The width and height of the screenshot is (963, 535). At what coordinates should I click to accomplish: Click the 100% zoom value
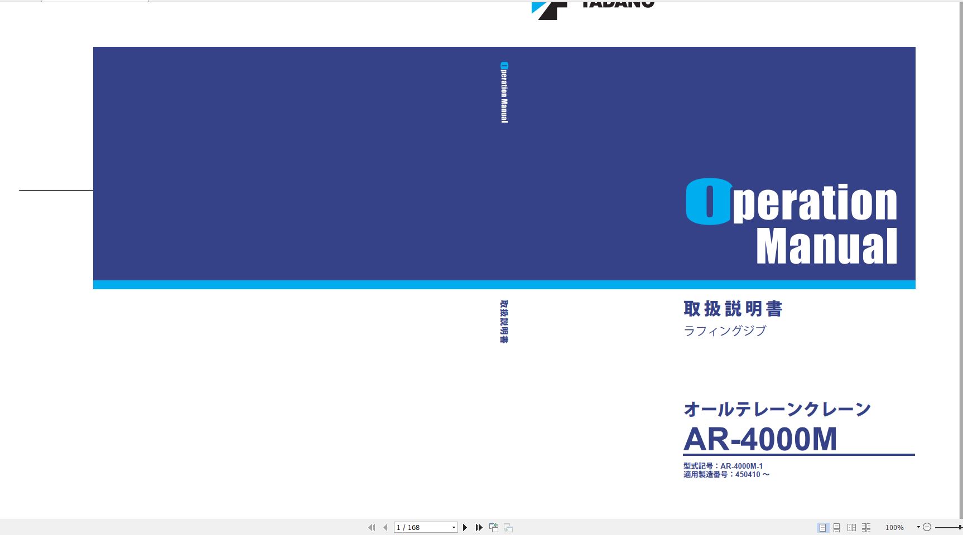coord(894,528)
